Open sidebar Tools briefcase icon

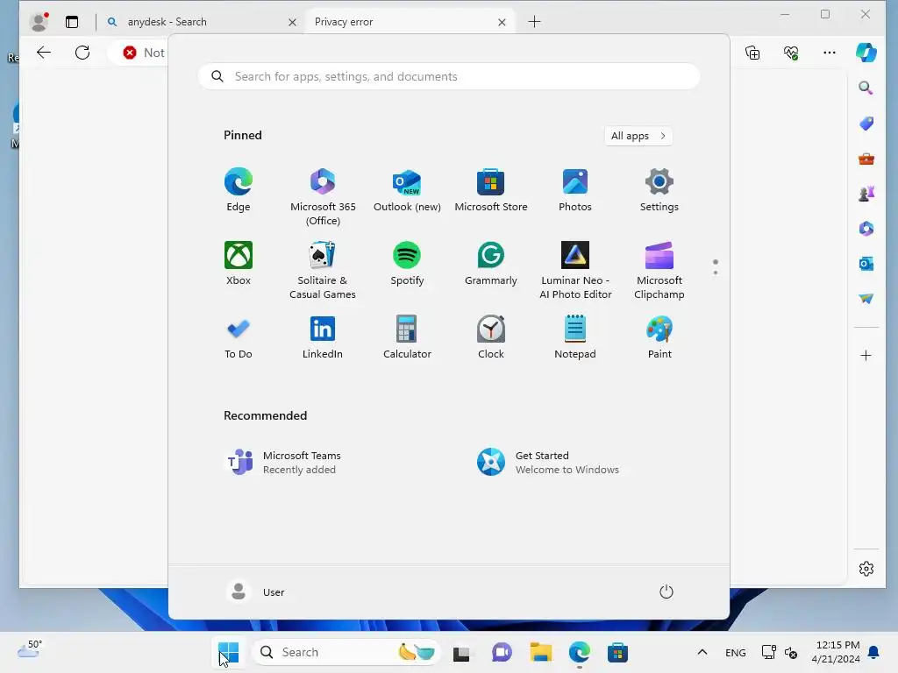point(866,159)
